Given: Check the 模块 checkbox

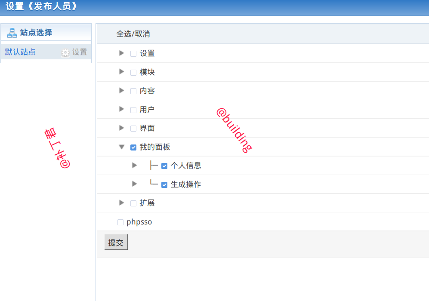Looking at the screenshot, I should click(x=133, y=72).
